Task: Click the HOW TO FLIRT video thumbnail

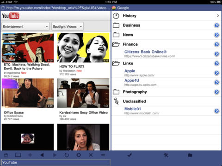Action: click(x=83, y=48)
